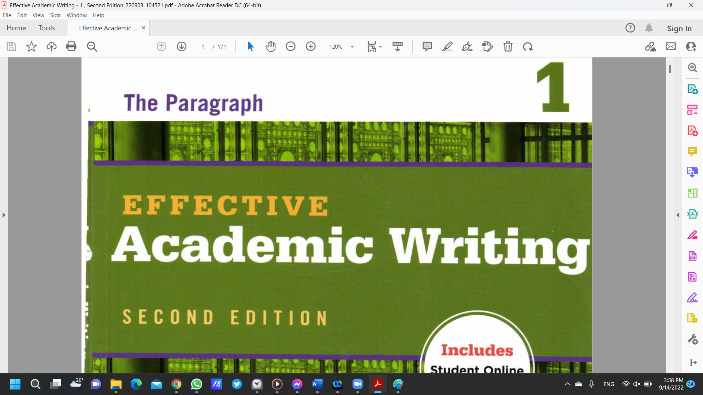This screenshot has width=703, height=395.
Task: Delete with the trash can icon
Action: click(508, 46)
